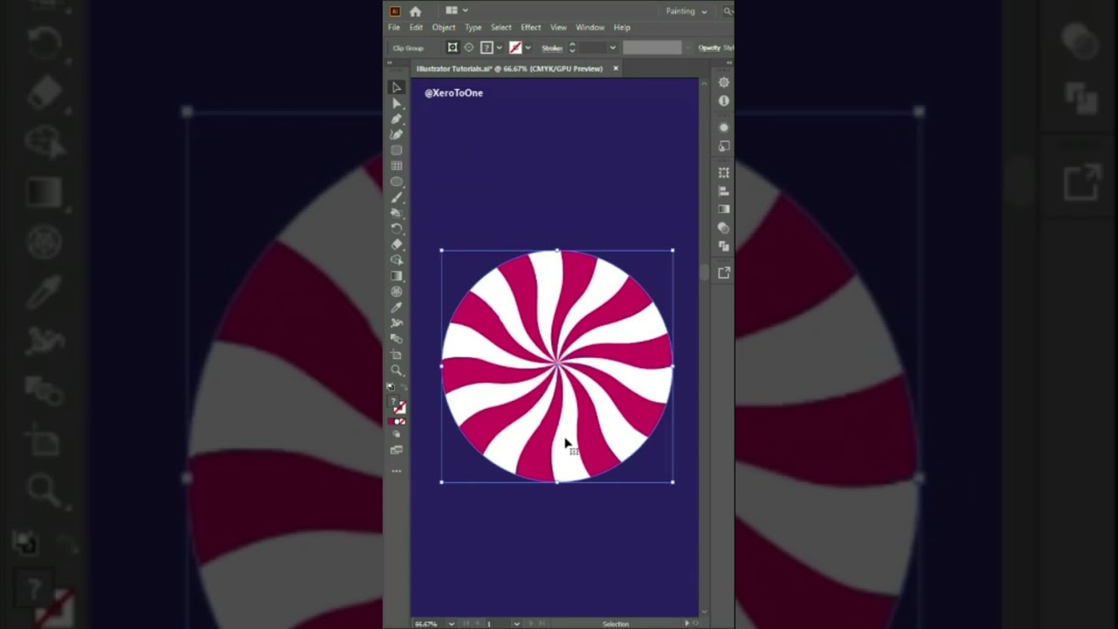
Task: Open the Effect menu
Action: click(531, 28)
